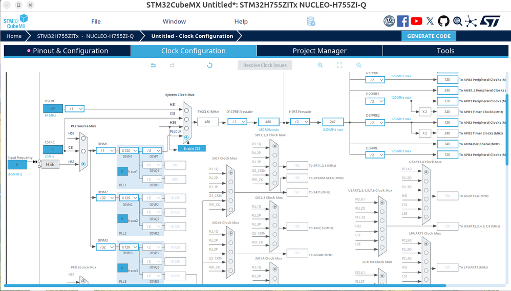The height and width of the screenshot is (291, 511).
Task: Fit clock diagram to screen icon
Action: pyautogui.click(x=339, y=65)
